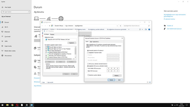This screenshot has height=107, width=190.
Task: Select 'Aşağıdaki IP adresini kullan' radio
Action: pyautogui.click(x=88, y=53)
